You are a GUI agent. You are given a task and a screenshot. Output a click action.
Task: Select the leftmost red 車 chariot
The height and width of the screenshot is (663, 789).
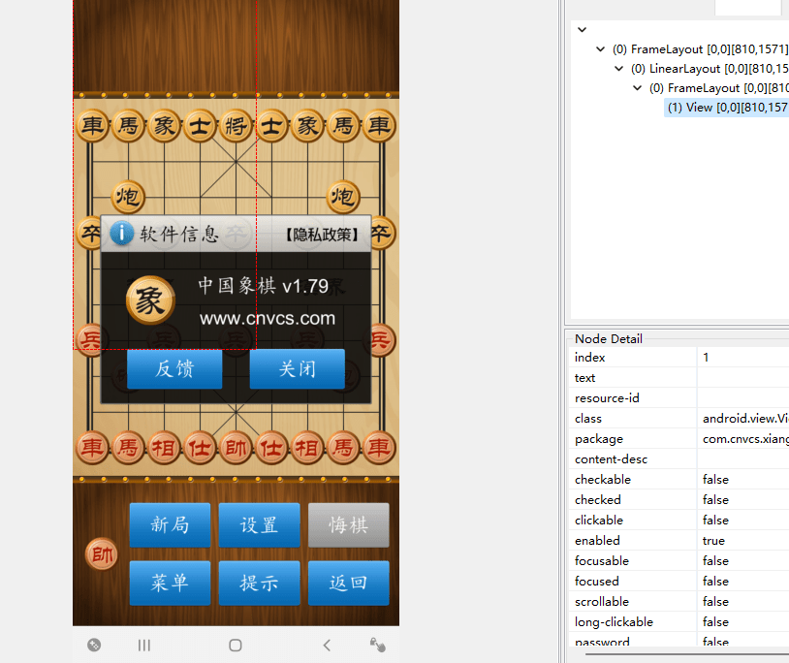pos(92,448)
